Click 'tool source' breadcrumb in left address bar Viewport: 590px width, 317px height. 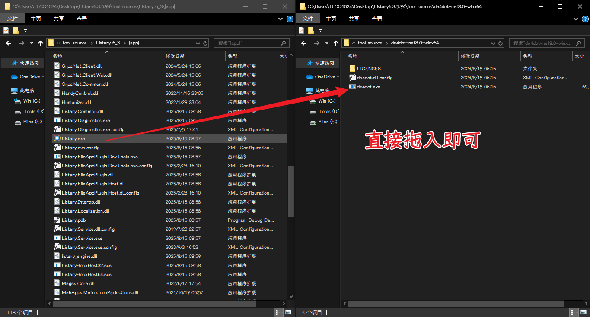point(74,43)
